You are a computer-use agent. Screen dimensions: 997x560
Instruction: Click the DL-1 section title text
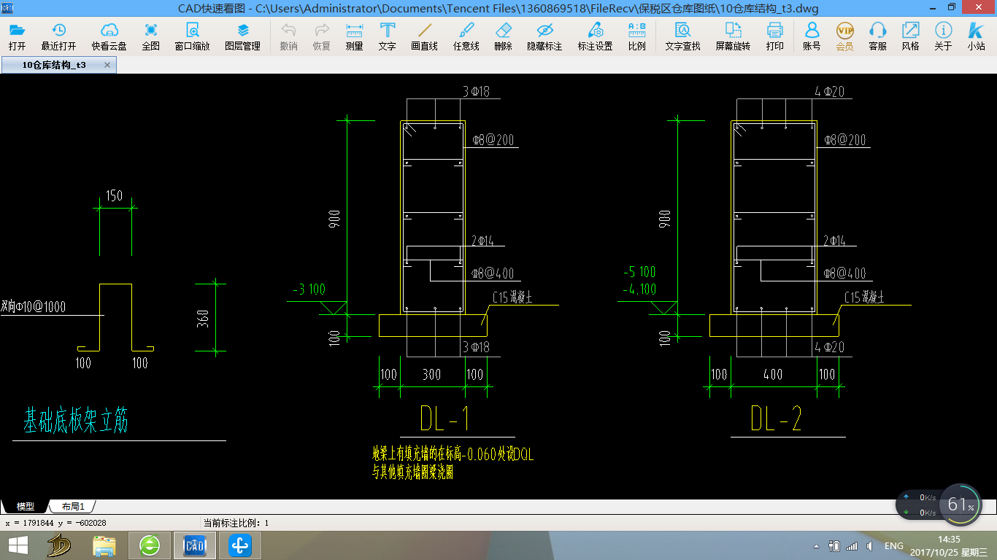point(444,418)
